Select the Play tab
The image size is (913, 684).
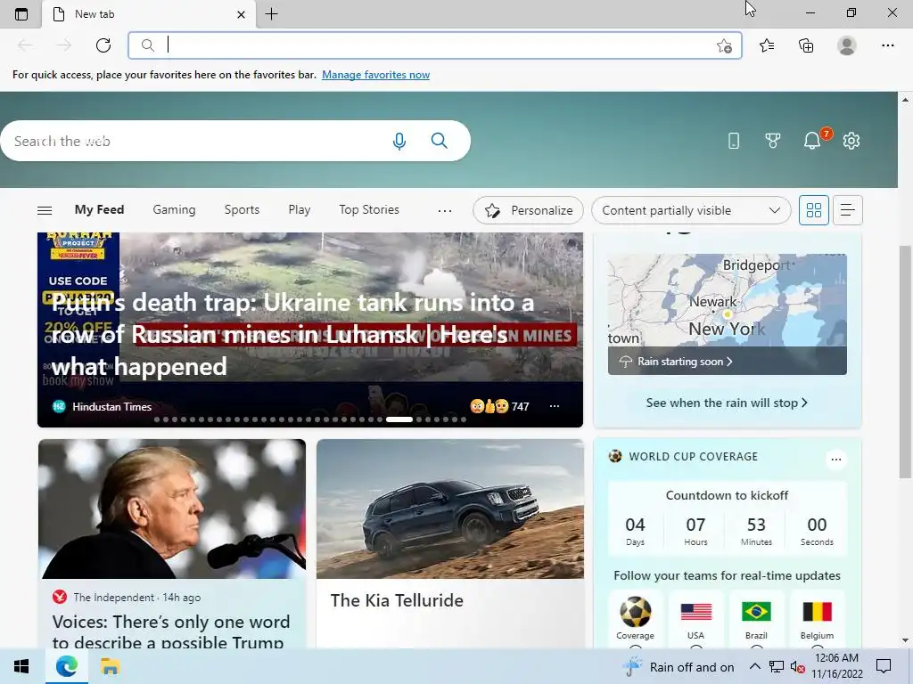point(300,210)
